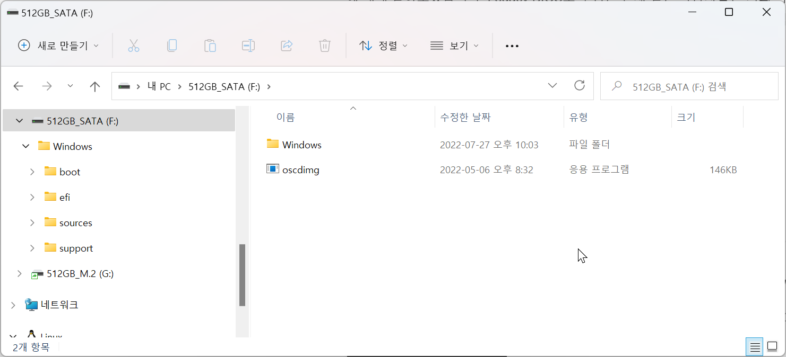Click the sources folder icon in tree
The image size is (786, 357).
click(50, 222)
